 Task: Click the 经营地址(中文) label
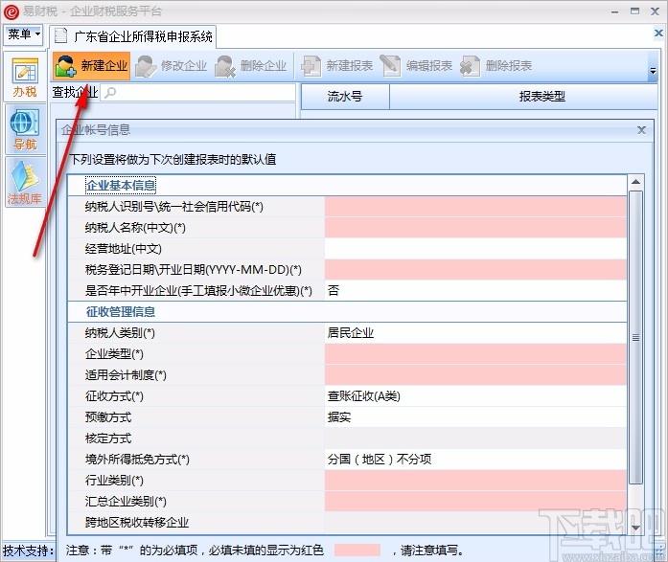[x=123, y=249]
